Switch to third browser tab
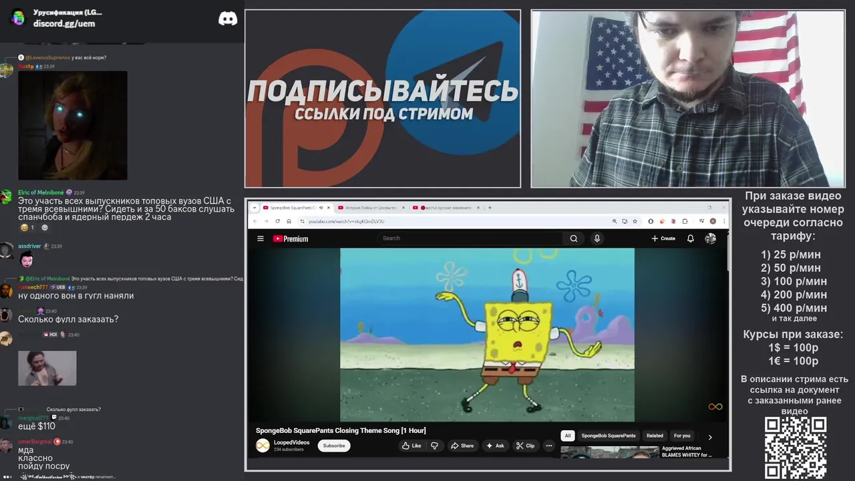Viewport: 855px width, 481px height. click(x=446, y=208)
